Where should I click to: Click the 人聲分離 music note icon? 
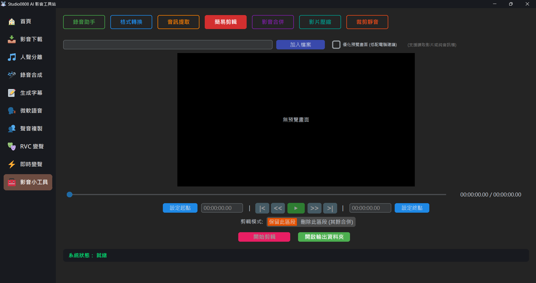coord(12,57)
